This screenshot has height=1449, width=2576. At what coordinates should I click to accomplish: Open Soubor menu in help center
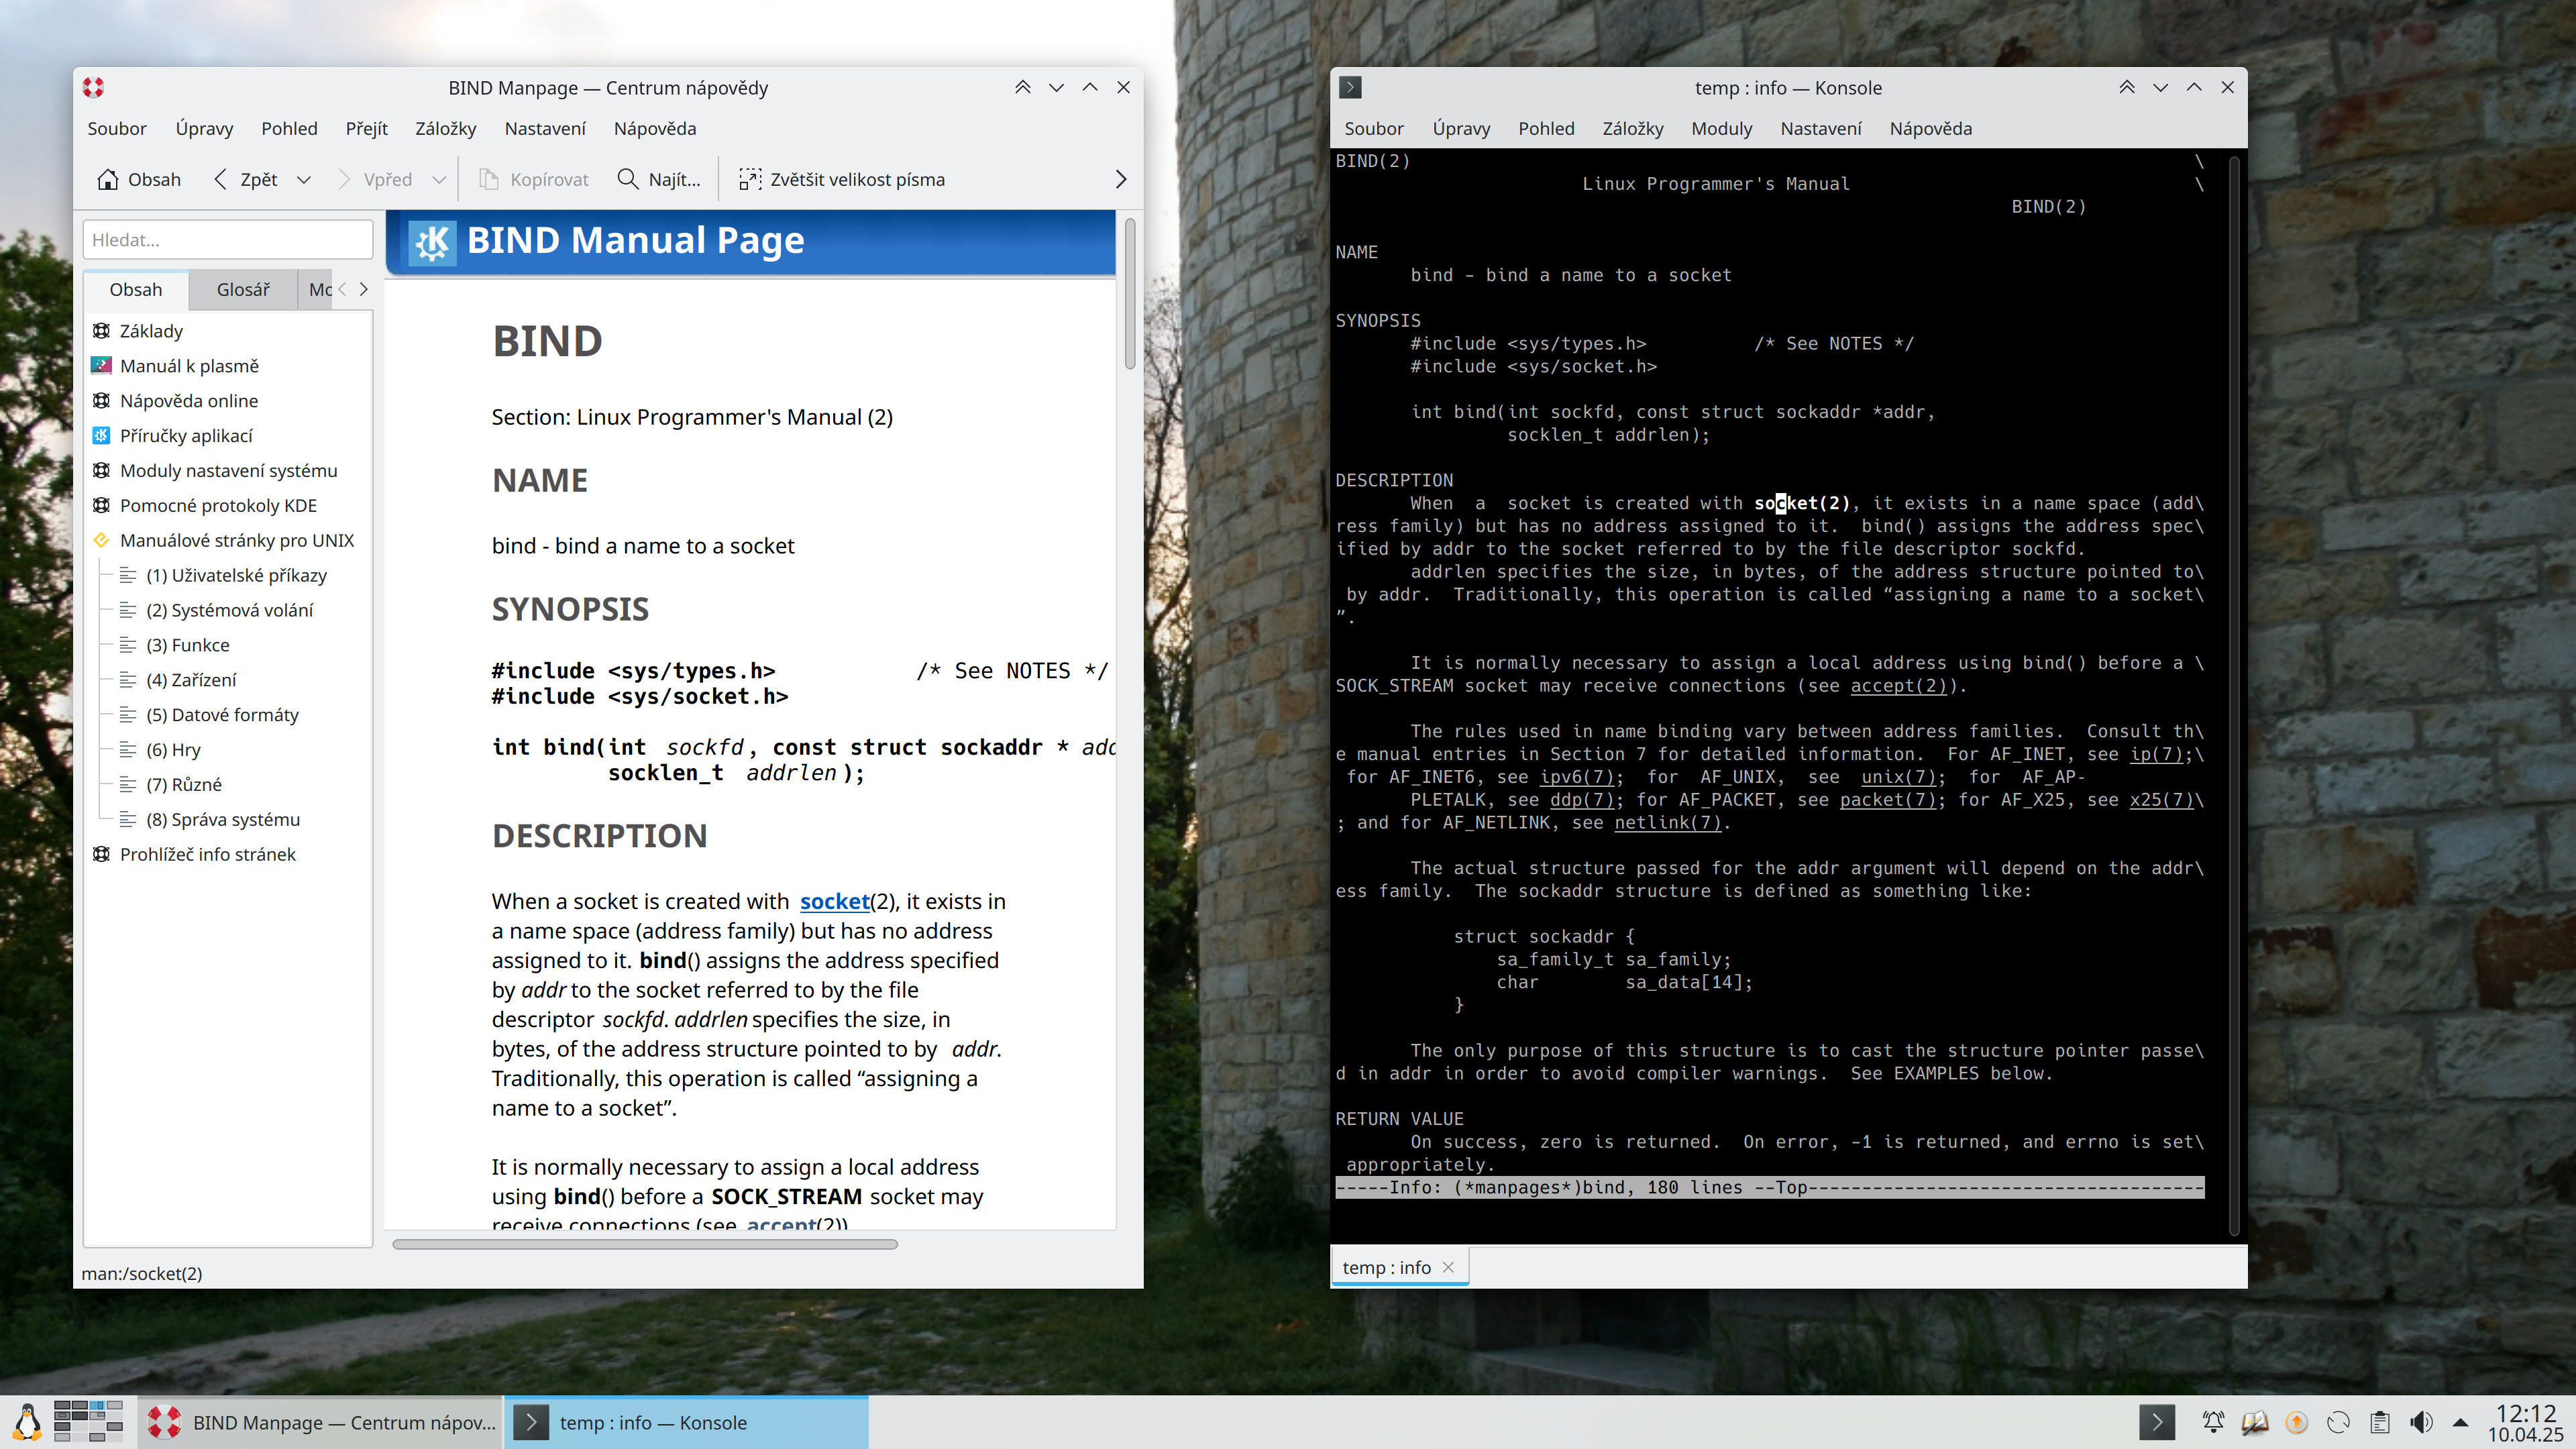[116, 129]
